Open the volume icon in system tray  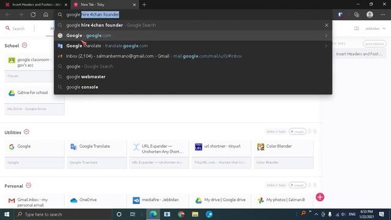343,215
